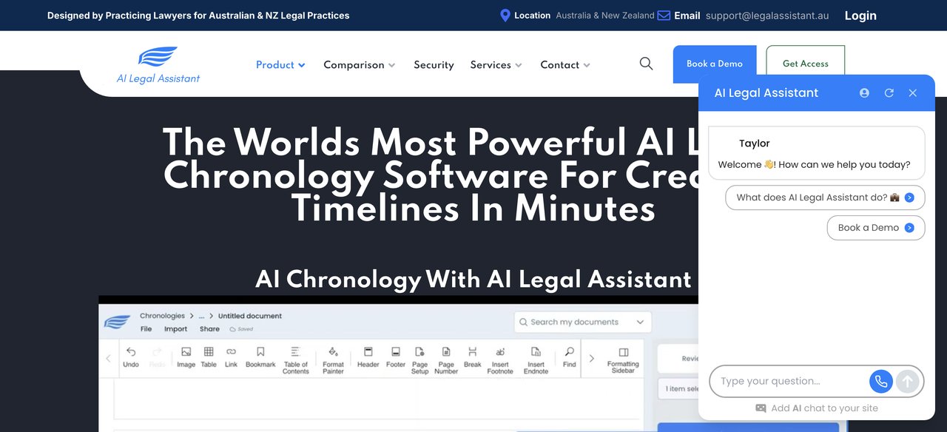Toggle the Formatting Sidebar
Viewport: 947px width, 432px height.
(623, 360)
